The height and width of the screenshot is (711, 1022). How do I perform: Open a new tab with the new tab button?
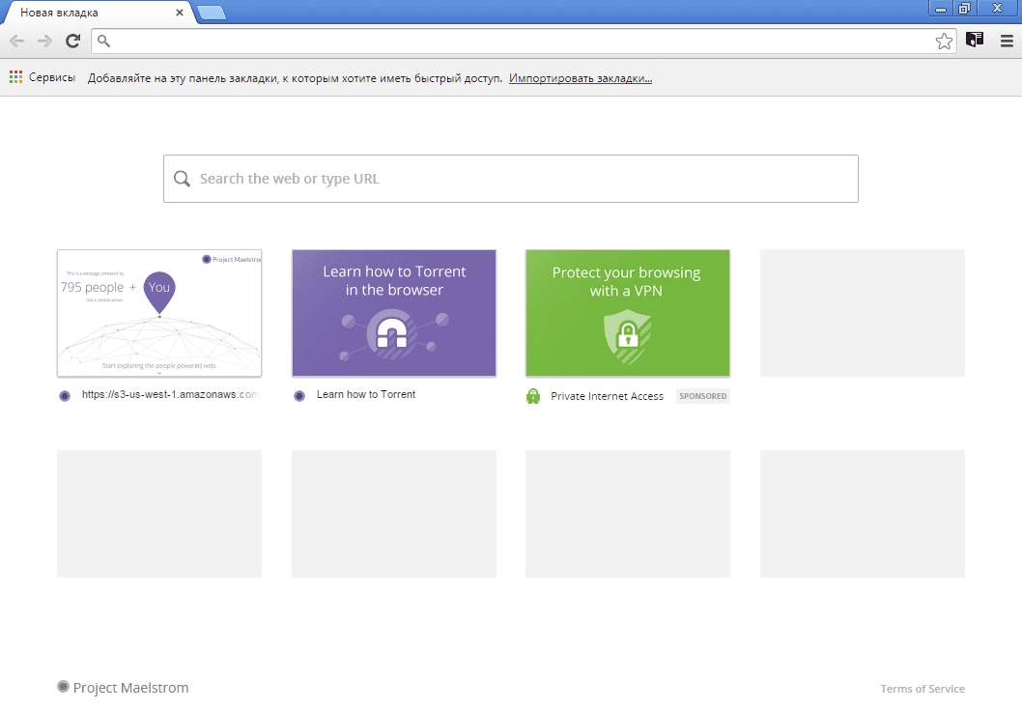click(x=212, y=13)
